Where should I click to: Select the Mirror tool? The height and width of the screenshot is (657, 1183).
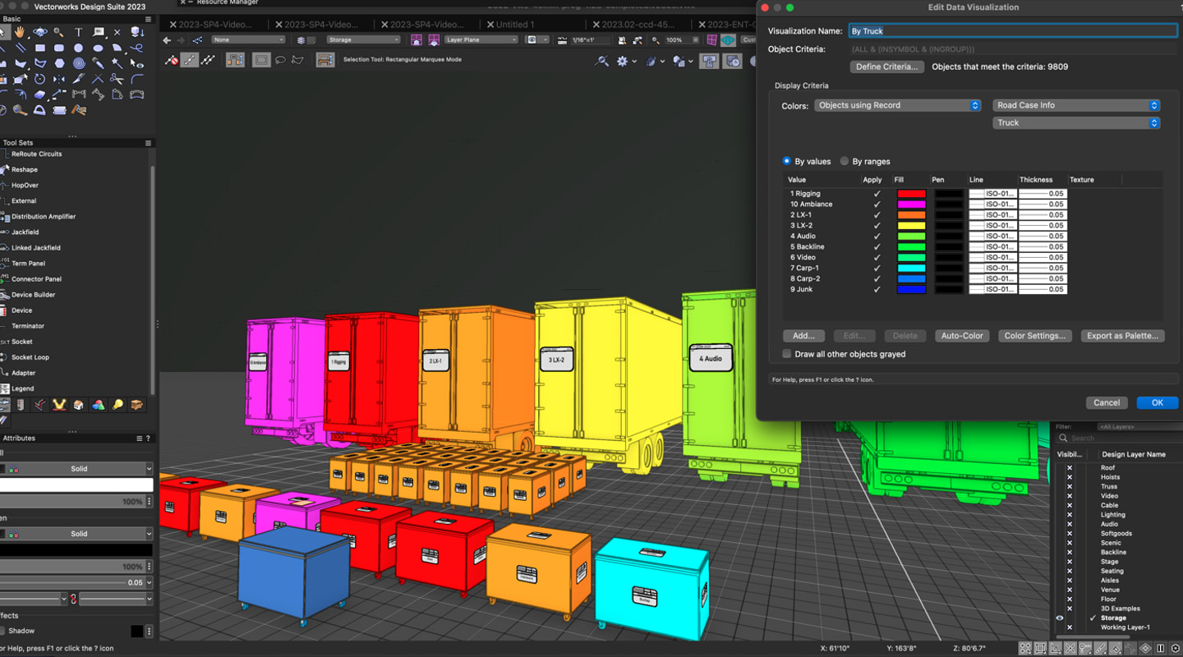click(x=59, y=79)
